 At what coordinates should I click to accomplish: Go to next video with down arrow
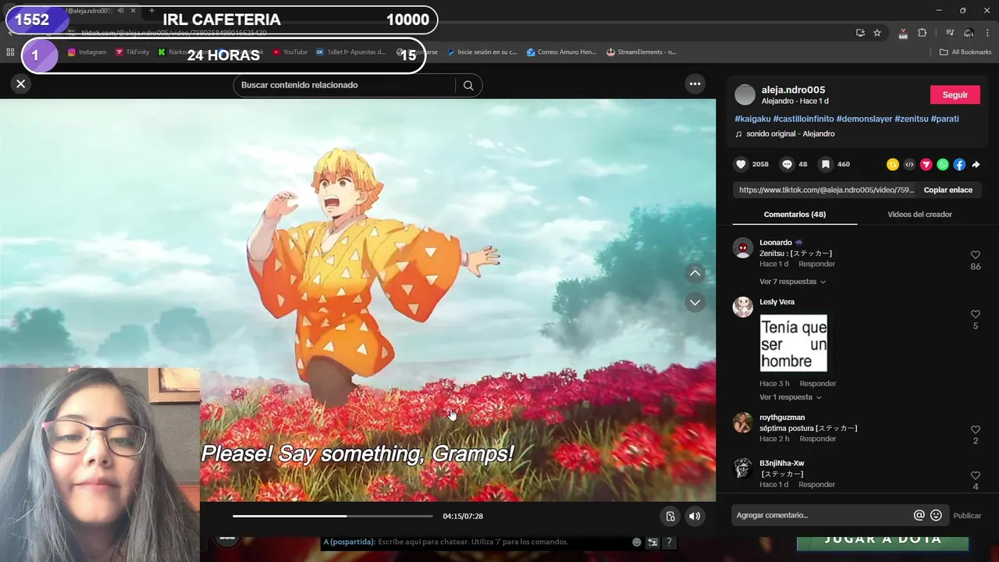pos(695,302)
